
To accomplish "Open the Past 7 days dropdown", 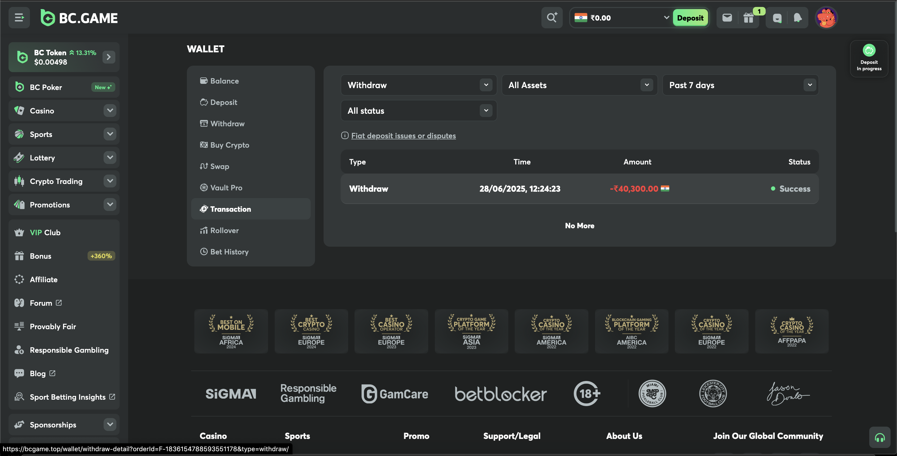I will coord(740,85).
